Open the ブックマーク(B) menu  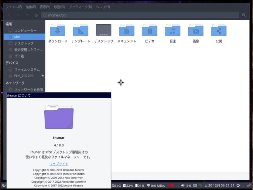pyautogui.click(x=80, y=7)
